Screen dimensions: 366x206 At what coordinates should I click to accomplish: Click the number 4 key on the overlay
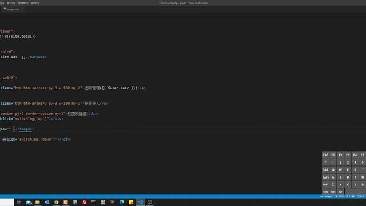(355, 163)
